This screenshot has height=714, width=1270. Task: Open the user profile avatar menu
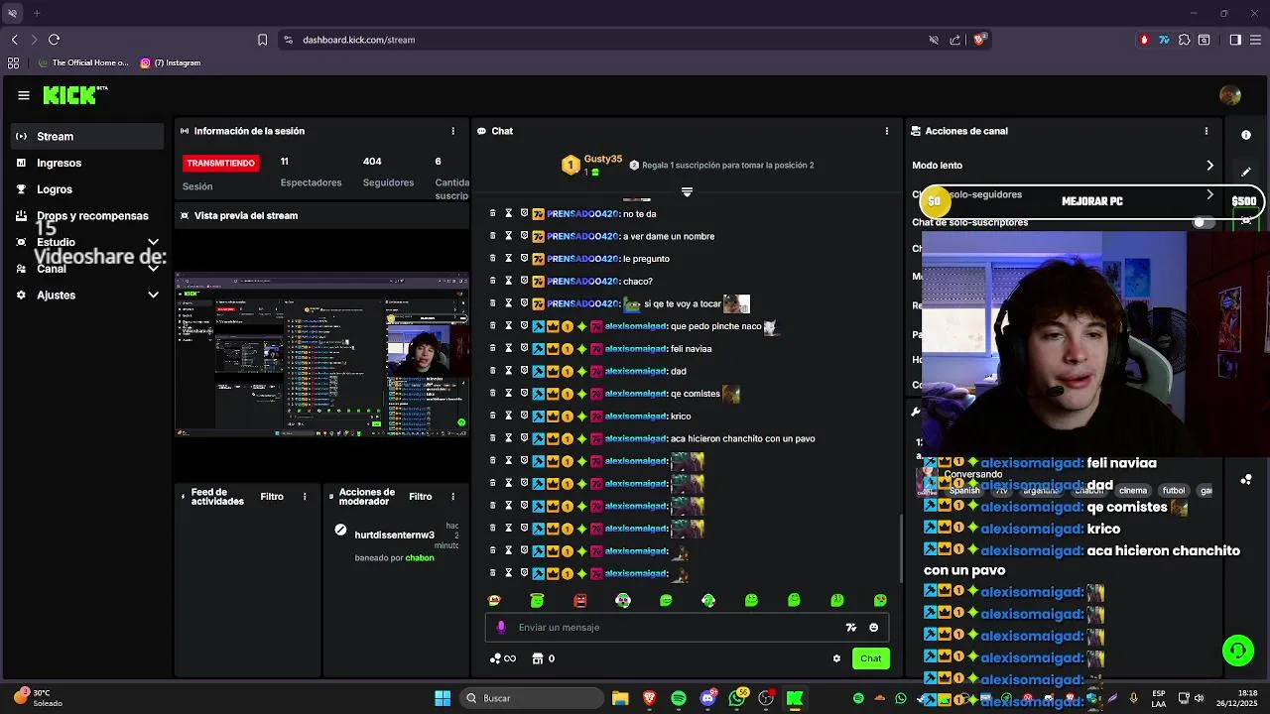(1230, 95)
